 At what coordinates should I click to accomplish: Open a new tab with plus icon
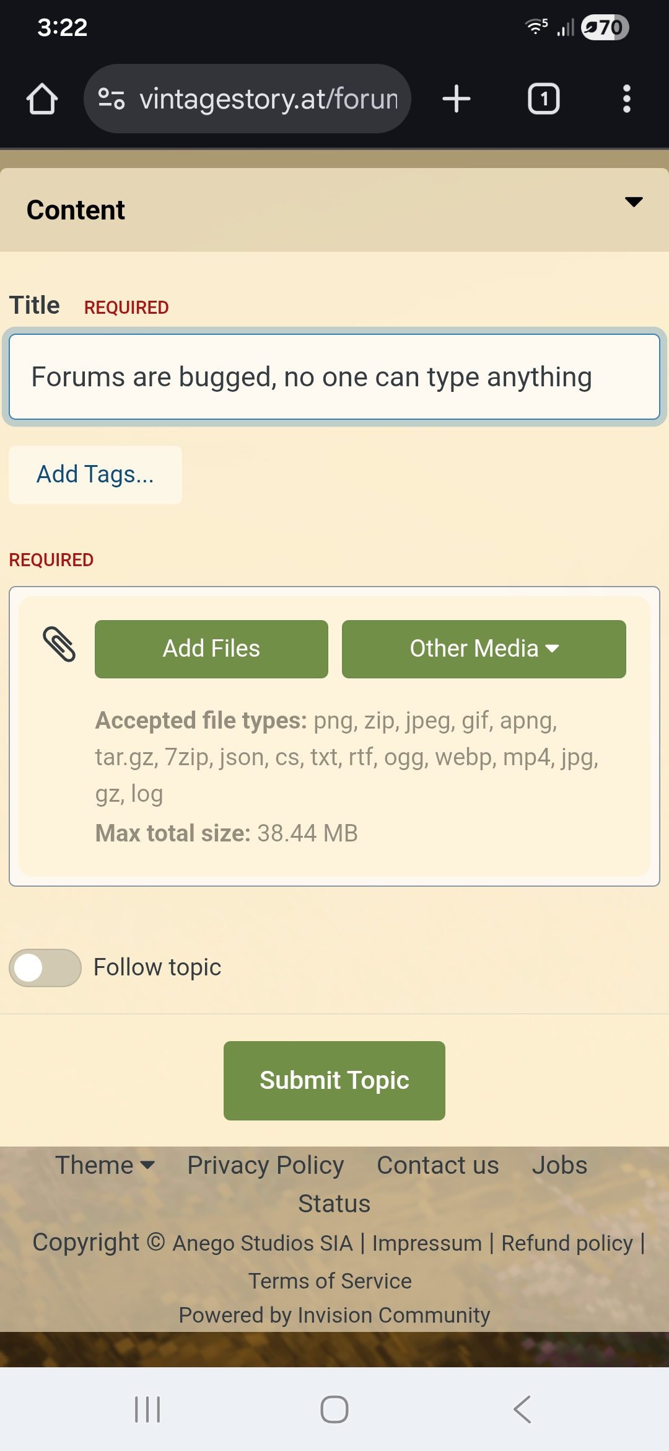coord(457,99)
